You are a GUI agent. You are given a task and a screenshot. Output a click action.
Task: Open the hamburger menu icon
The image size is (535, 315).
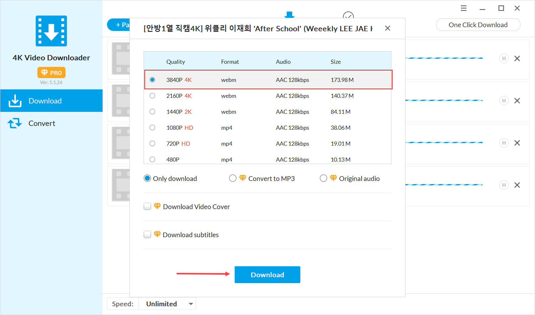click(464, 8)
